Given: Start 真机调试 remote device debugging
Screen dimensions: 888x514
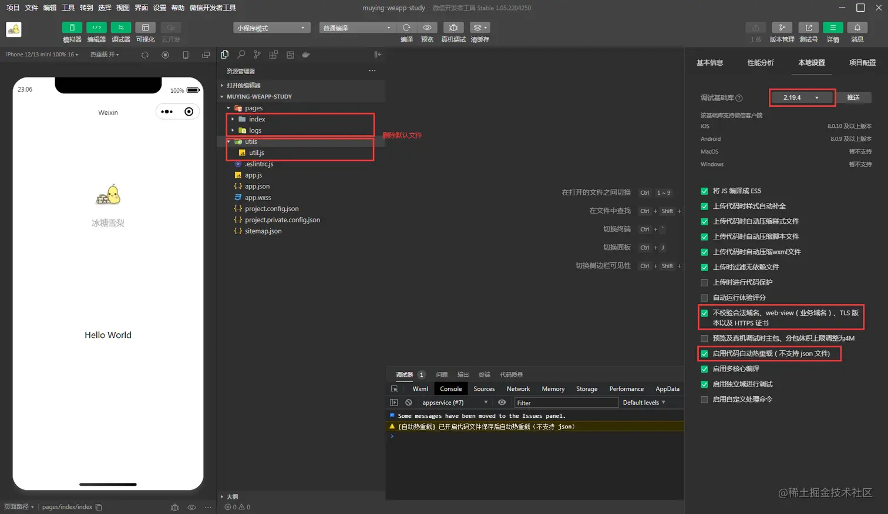Looking at the screenshot, I should pyautogui.click(x=453, y=28).
